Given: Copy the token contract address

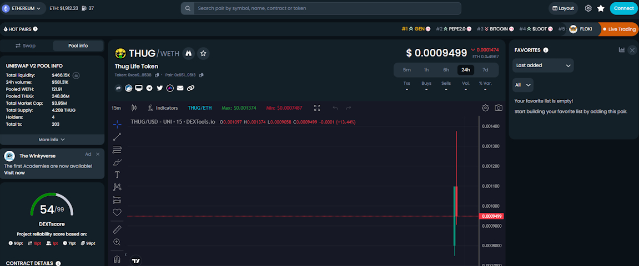Looking at the screenshot, I should click(x=157, y=75).
